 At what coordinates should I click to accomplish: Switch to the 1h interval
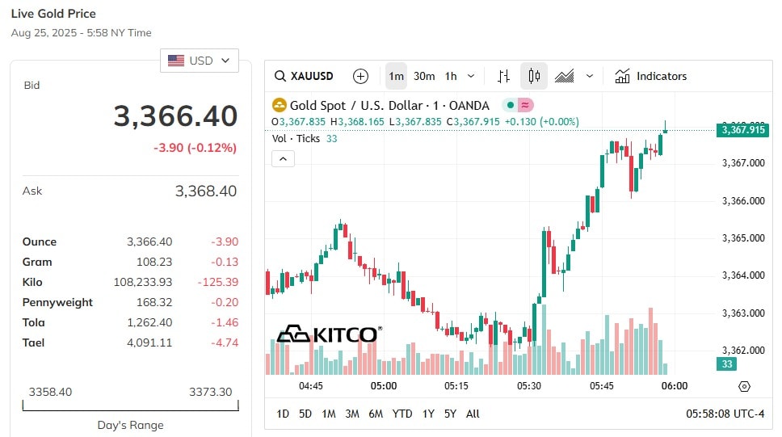[x=451, y=76]
